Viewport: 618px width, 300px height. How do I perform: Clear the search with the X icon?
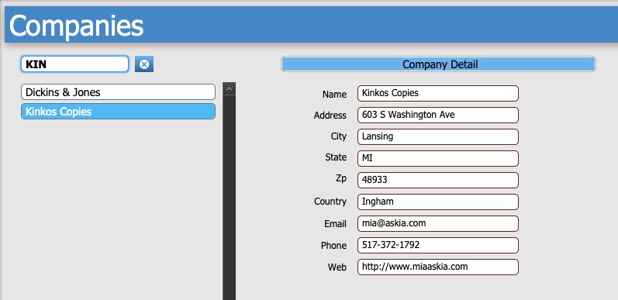[x=144, y=64]
